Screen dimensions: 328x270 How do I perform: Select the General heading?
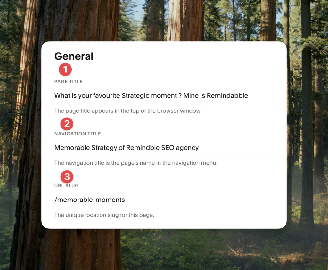pyautogui.click(x=74, y=56)
